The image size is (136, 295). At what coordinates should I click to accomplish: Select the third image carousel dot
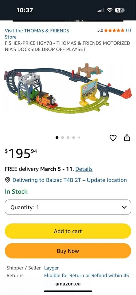pyautogui.click(x=68, y=138)
